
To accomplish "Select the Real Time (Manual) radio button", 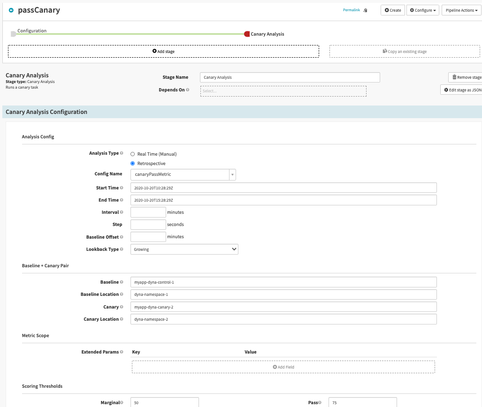I will (x=133, y=154).
